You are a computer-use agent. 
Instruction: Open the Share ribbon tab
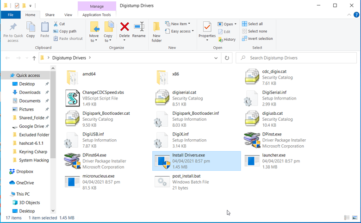(x=50, y=15)
